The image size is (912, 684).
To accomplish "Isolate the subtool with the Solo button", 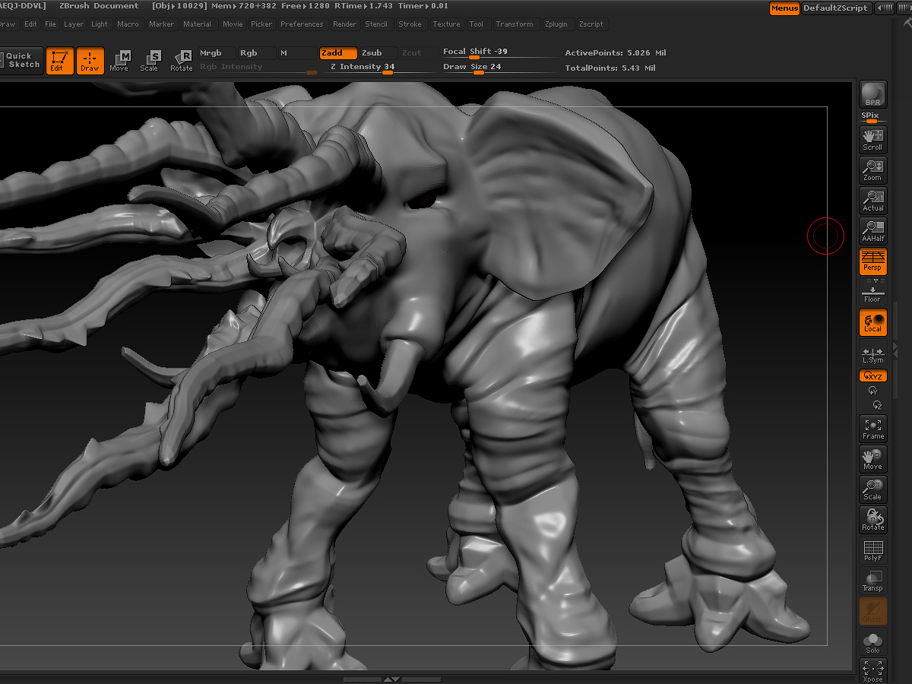I will pos(873,641).
